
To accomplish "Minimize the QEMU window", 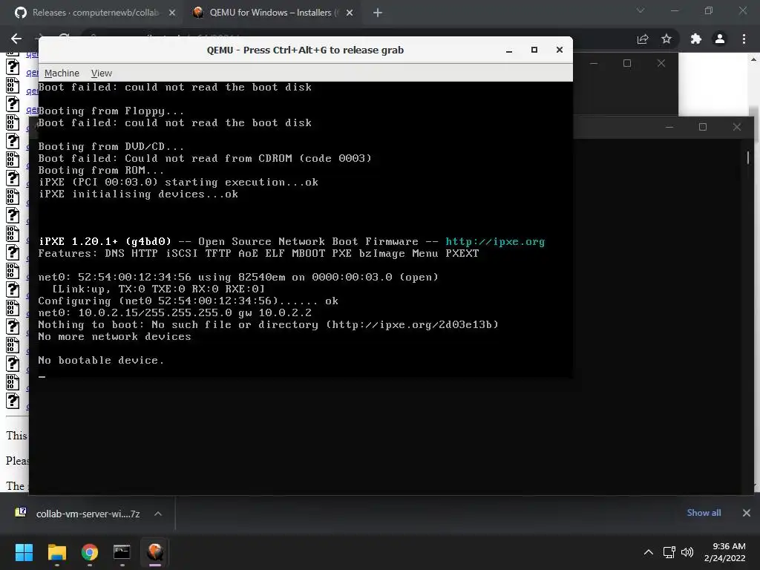I will pyautogui.click(x=509, y=50).
